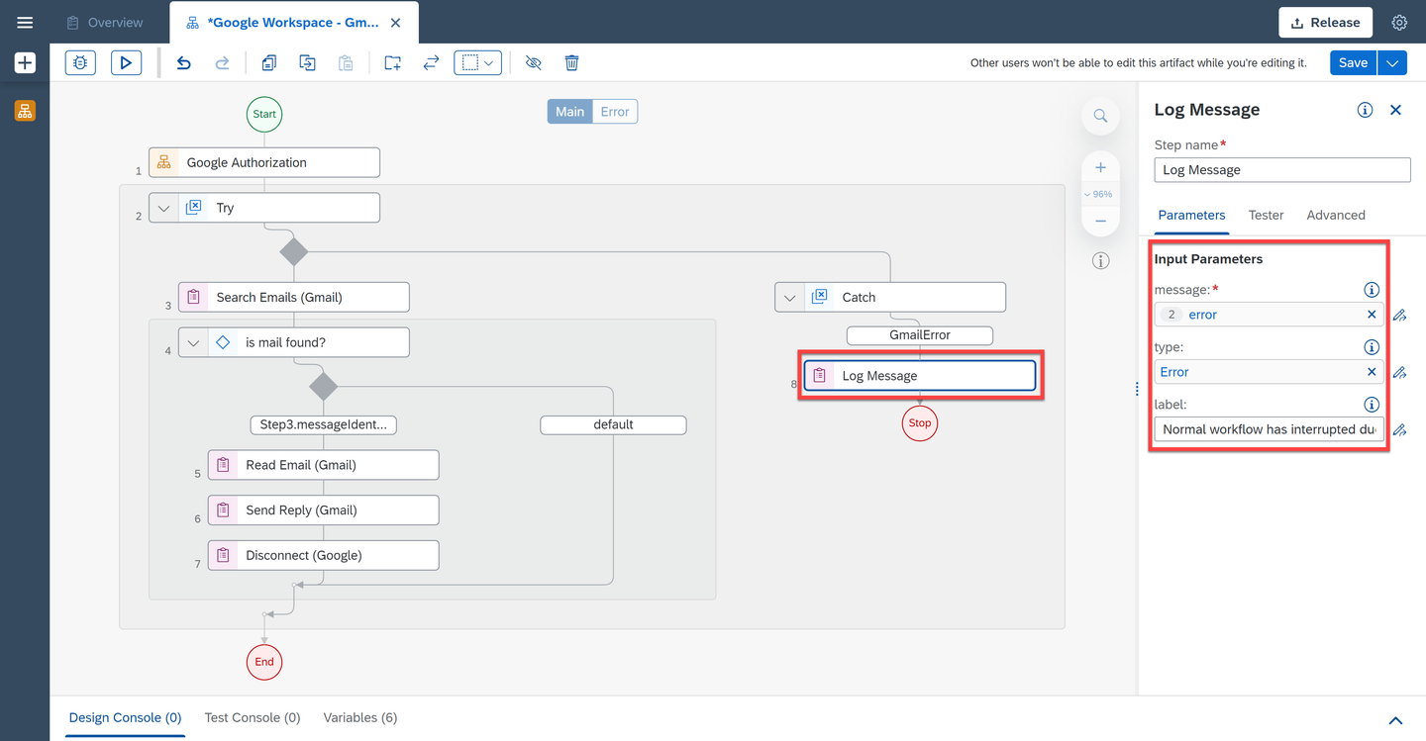Image resolution: width=1426 pixels, height=741 pixels.
Task: Select the Google Authorization step
Action: coord(264,162)
